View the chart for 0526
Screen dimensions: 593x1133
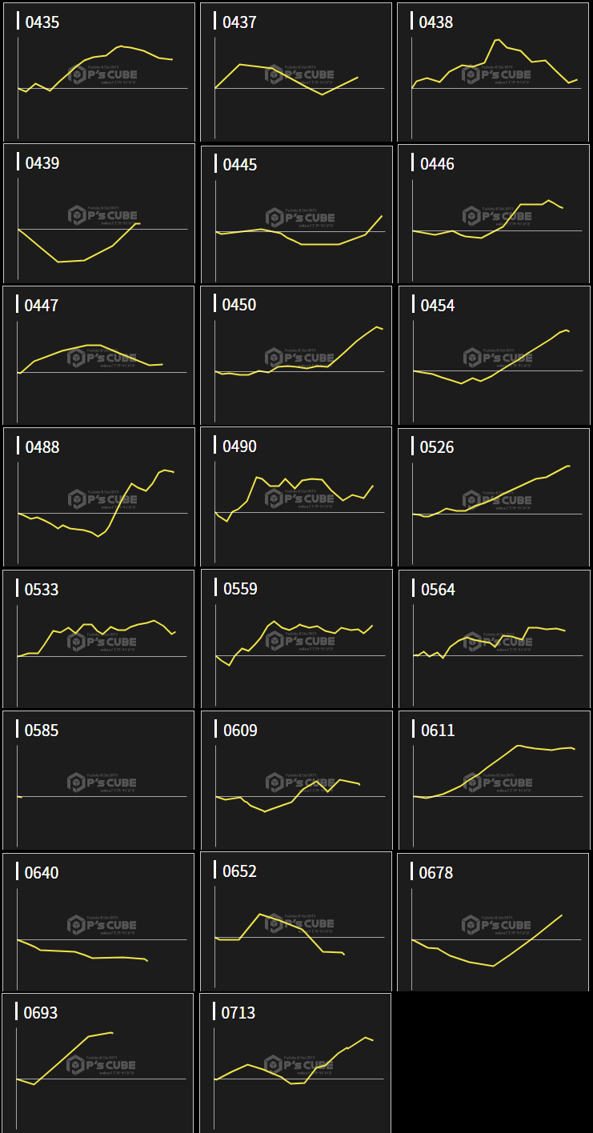(x=493, y=497)
